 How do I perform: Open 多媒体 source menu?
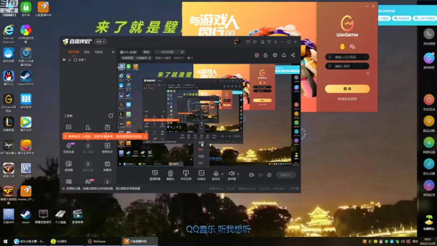[201, 175]
